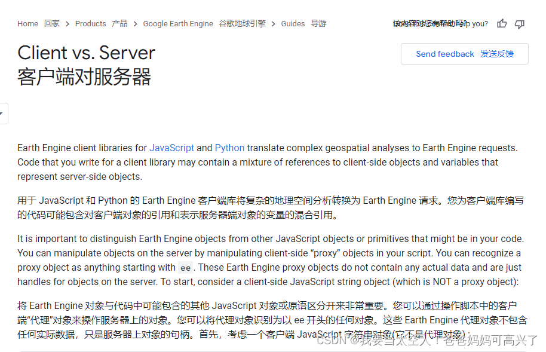The width and height of the screenshot is (546, 352).
Task: Open the Google Earth Engine breadcrumb
Action: (x=178, y=24)
